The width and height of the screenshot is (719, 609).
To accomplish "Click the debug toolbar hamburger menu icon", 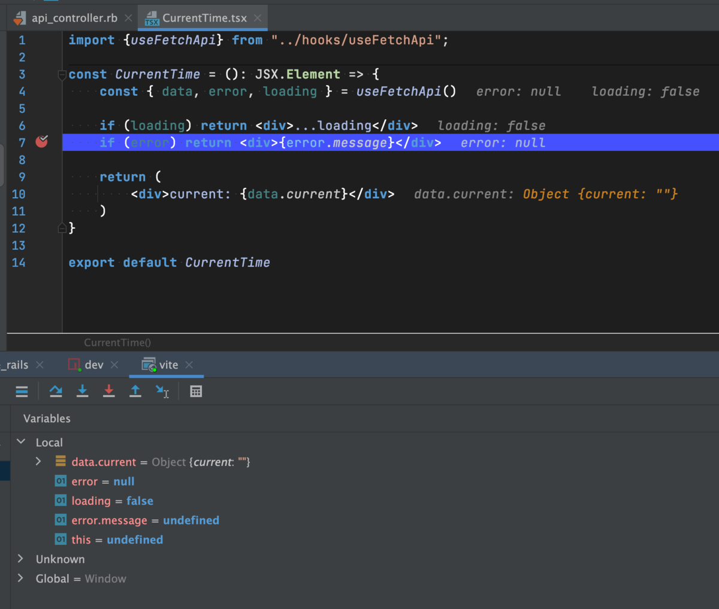I will (x=22, y=391).
